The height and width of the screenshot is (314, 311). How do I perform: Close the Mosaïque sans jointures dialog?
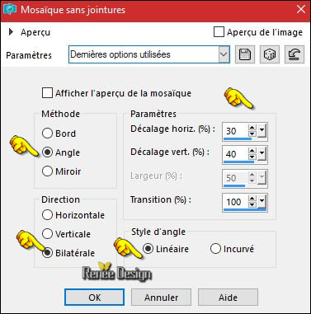[301, 9]
